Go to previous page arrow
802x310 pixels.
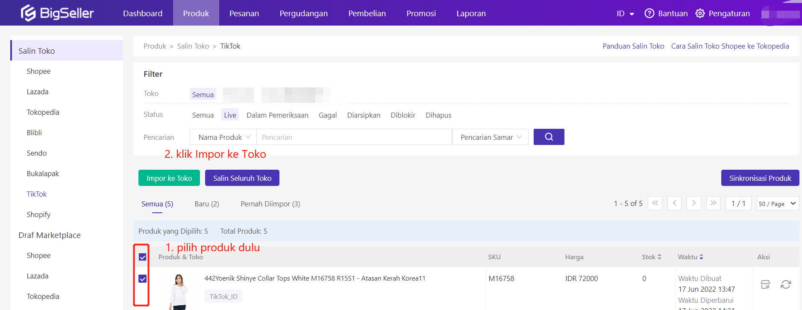pyautogui.click(x=675, y=203)
